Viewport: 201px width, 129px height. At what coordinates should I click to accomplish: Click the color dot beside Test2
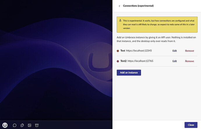(118, 61)
